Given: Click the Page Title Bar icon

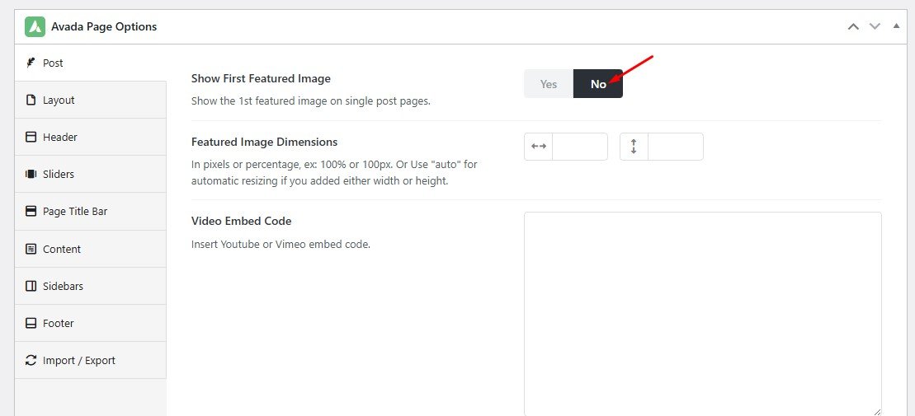Looking at the screenshot, I should click(31, 211).
